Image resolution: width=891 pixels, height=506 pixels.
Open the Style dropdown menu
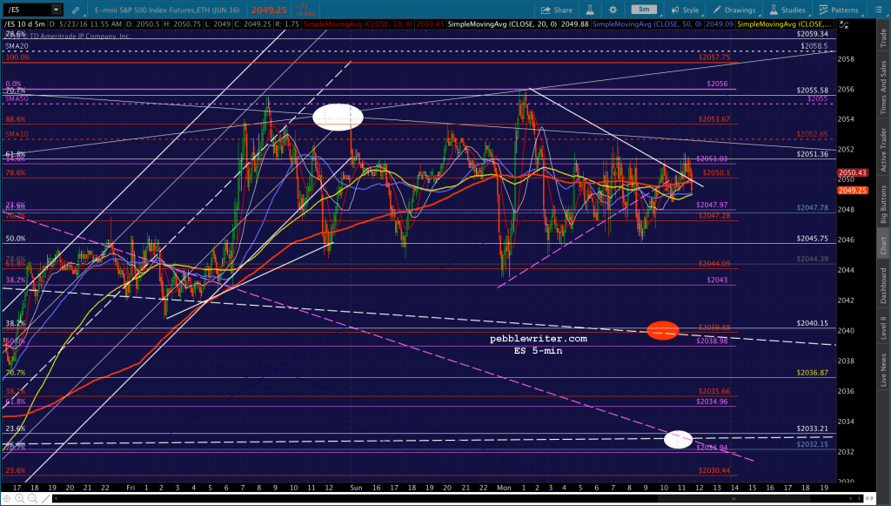click(x=686, y=10)
